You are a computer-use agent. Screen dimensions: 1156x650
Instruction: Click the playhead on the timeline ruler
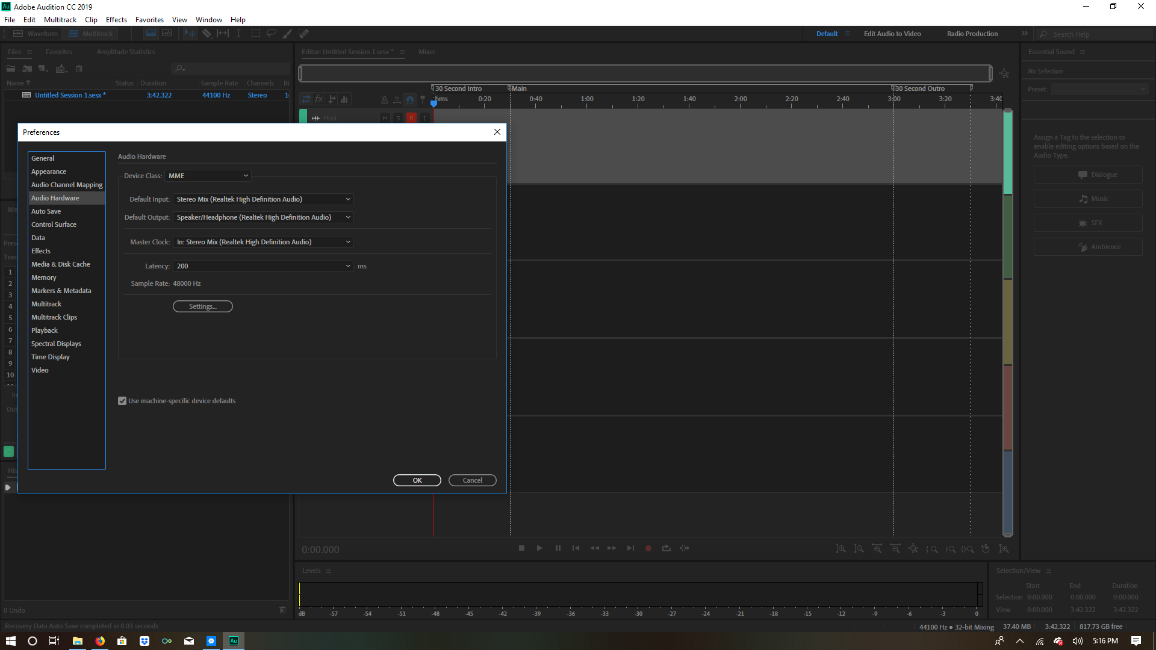pyautogui.click(x=433, y=103)
